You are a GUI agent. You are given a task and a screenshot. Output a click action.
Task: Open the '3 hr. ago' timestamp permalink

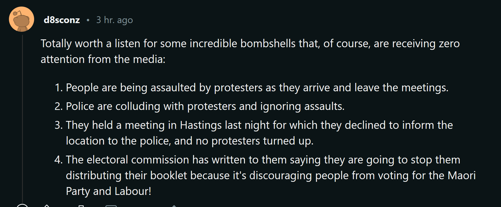114,20
